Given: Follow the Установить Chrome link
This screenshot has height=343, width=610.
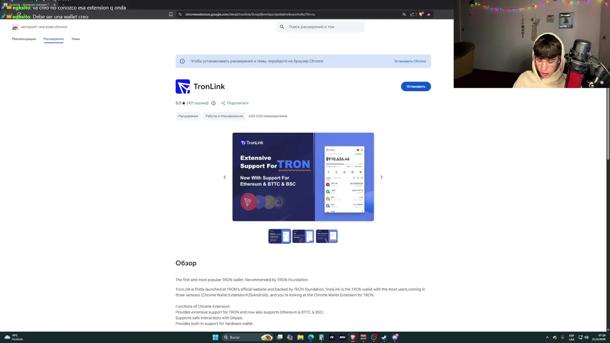Looking at the screenshot, I should tap(410, 61).
